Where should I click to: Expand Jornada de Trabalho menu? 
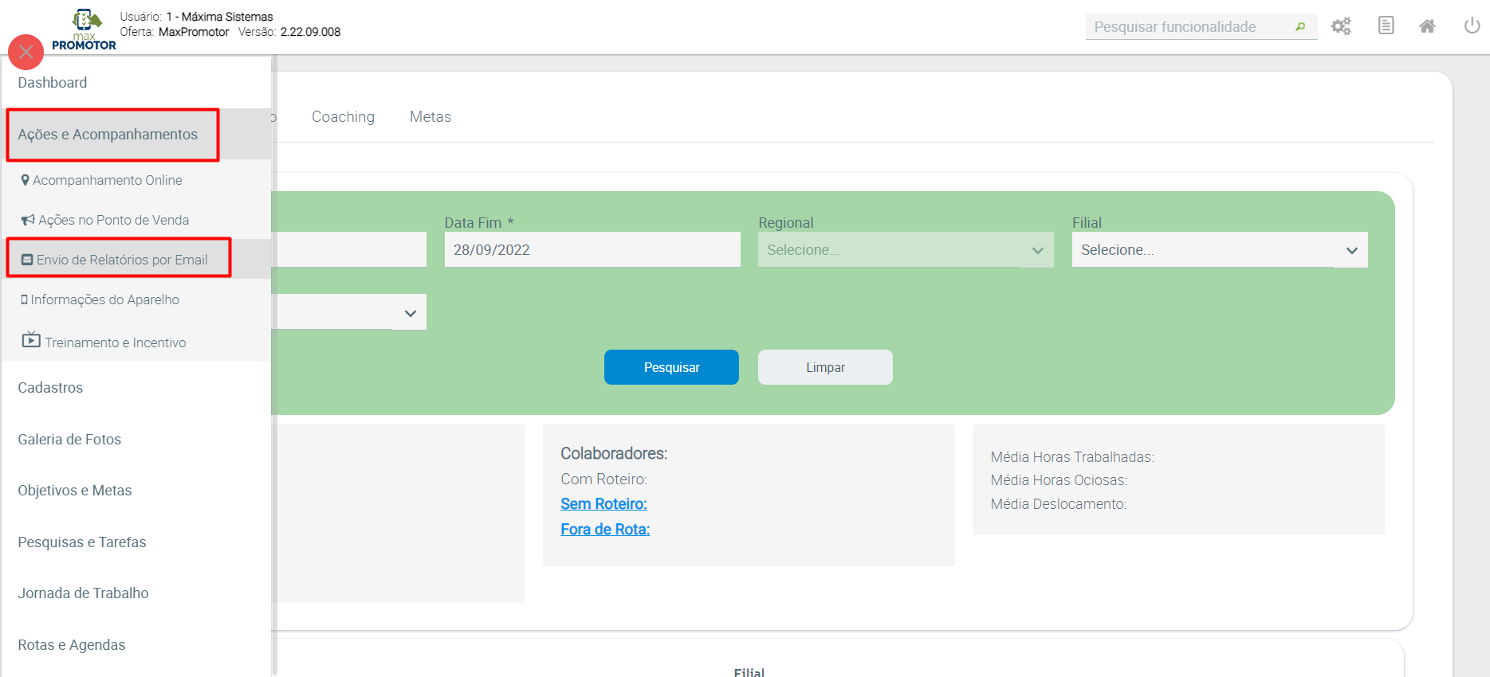tap(84, 593)
